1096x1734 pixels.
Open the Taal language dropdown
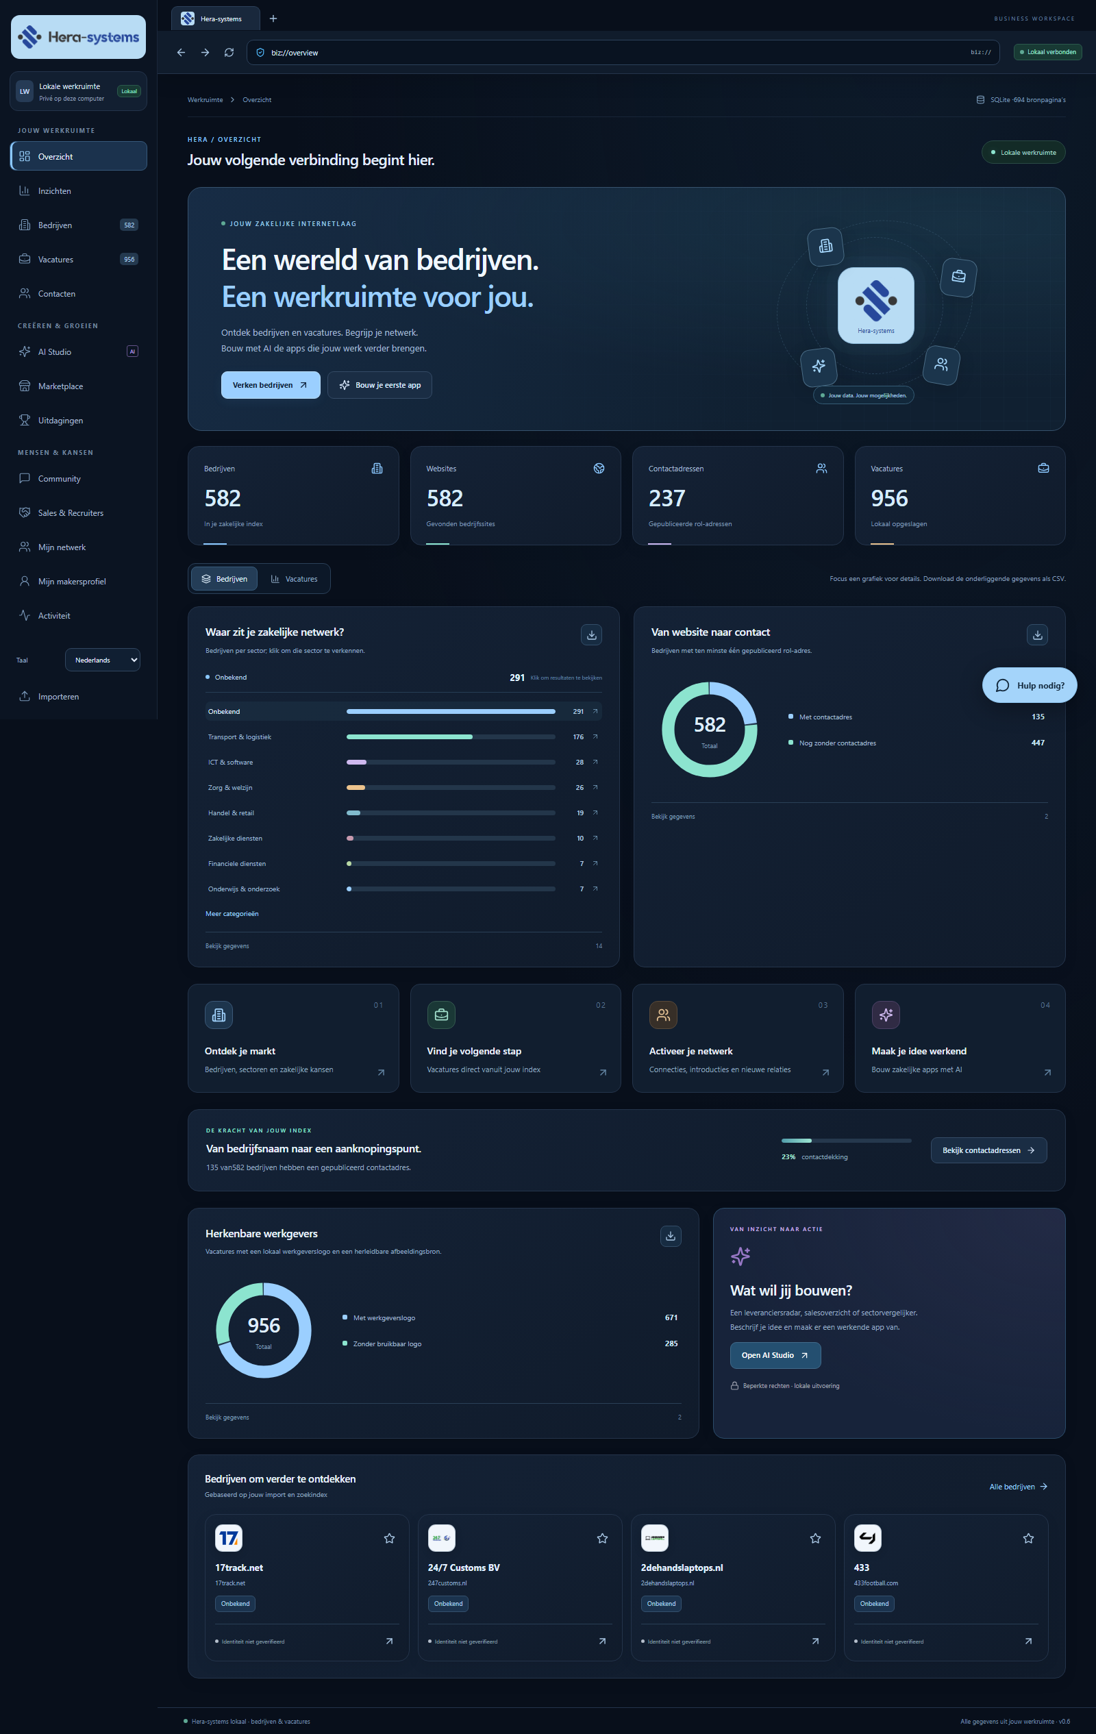(x=102, y=660)
